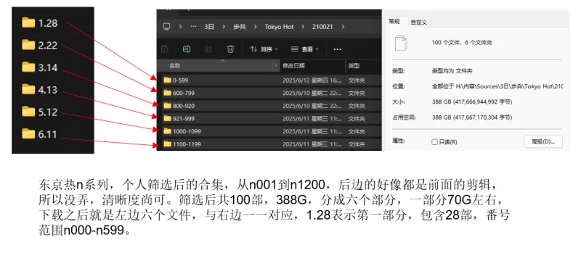Screen dimensions: 581x261
Task: Expand the breadcrumb chevron after 210021
Action: click(x=343, y=27)
